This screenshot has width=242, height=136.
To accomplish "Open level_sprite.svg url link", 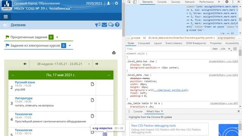I will click(x=169, y=90).
